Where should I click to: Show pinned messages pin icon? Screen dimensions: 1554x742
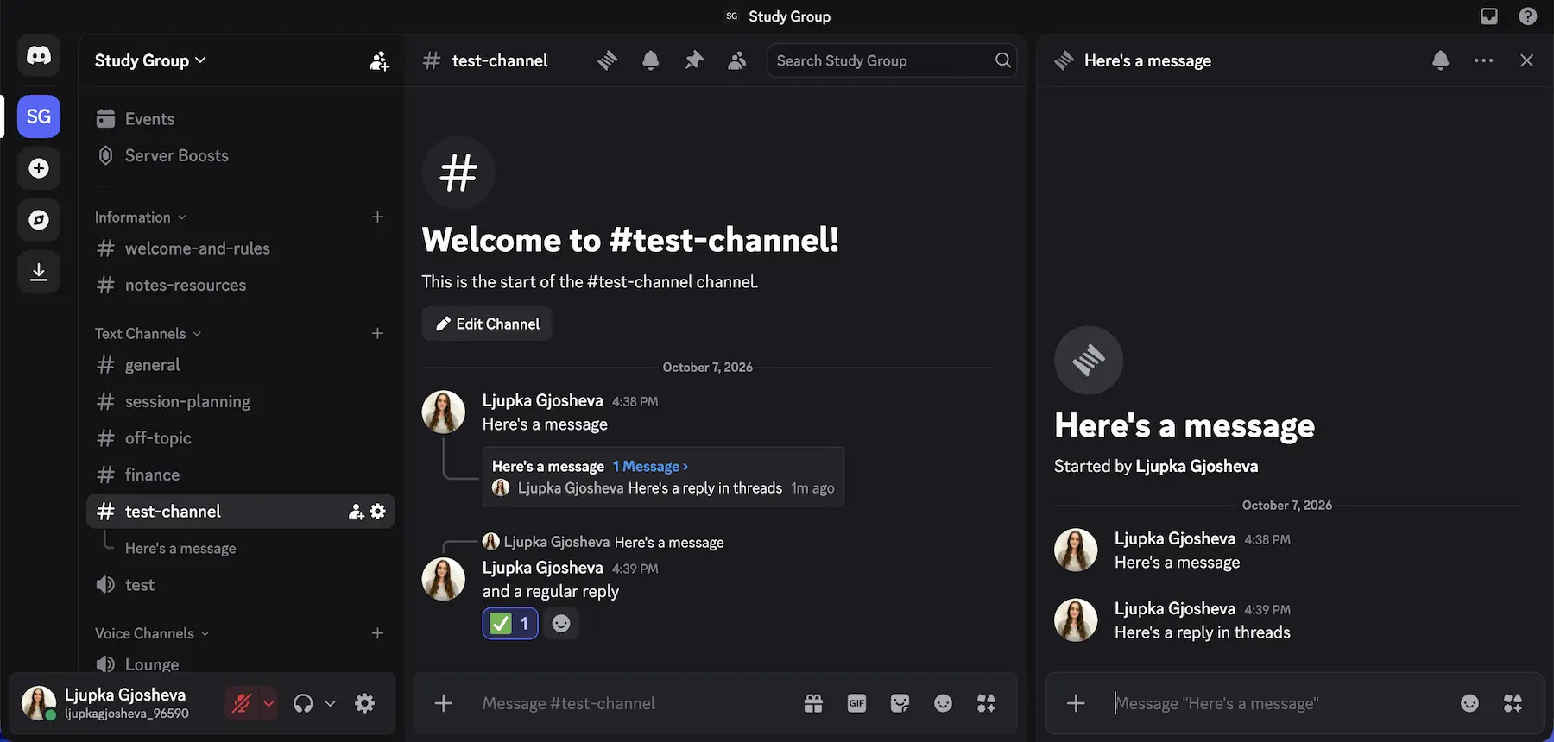pyautogui.click(x=694, y=60)
